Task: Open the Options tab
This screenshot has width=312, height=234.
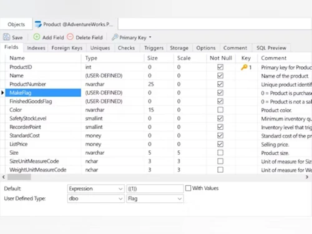Action: pyautogui.click(x=206, y=48)
